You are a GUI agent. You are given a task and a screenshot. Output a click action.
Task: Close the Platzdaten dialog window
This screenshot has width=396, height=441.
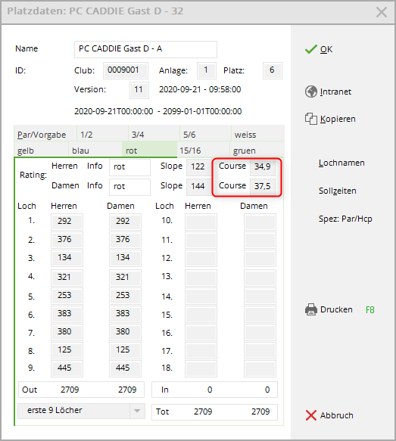382,12
